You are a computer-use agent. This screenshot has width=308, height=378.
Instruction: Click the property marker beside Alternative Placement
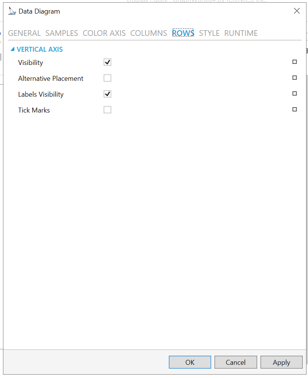pos(294,78)
